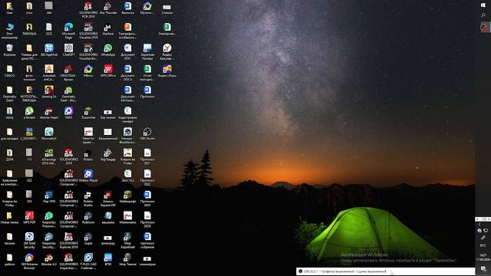Select the WhatsApp desktop shortcut
Viewport: 491px width, 276px height.
pyautogui.click(x=108, y=50)
